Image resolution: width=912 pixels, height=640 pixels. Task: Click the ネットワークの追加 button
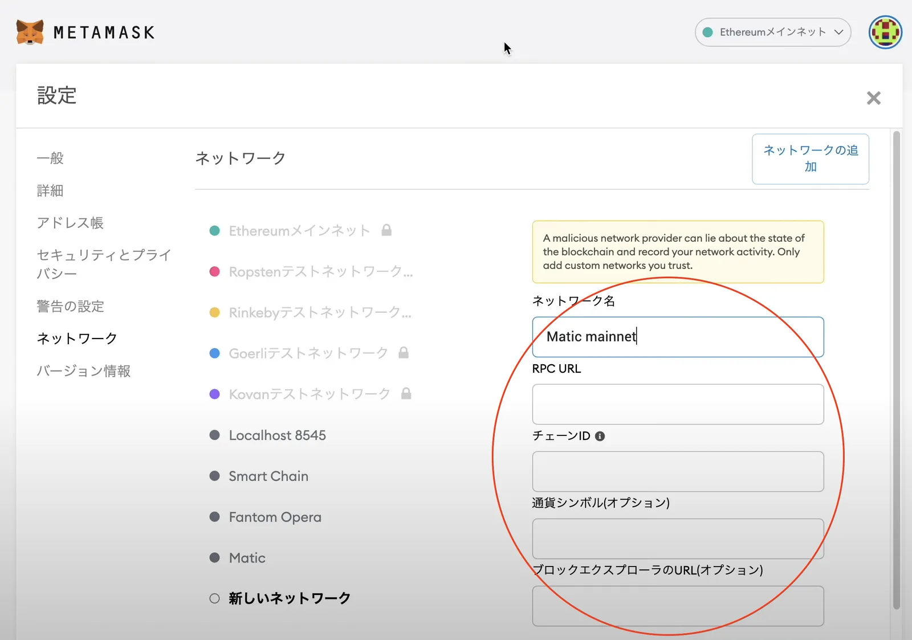(811, 159)
